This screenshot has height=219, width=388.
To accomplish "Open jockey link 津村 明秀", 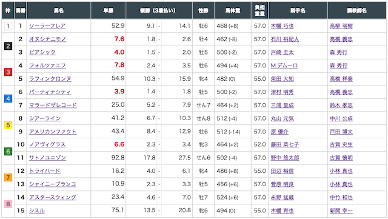I will (282, 92).
